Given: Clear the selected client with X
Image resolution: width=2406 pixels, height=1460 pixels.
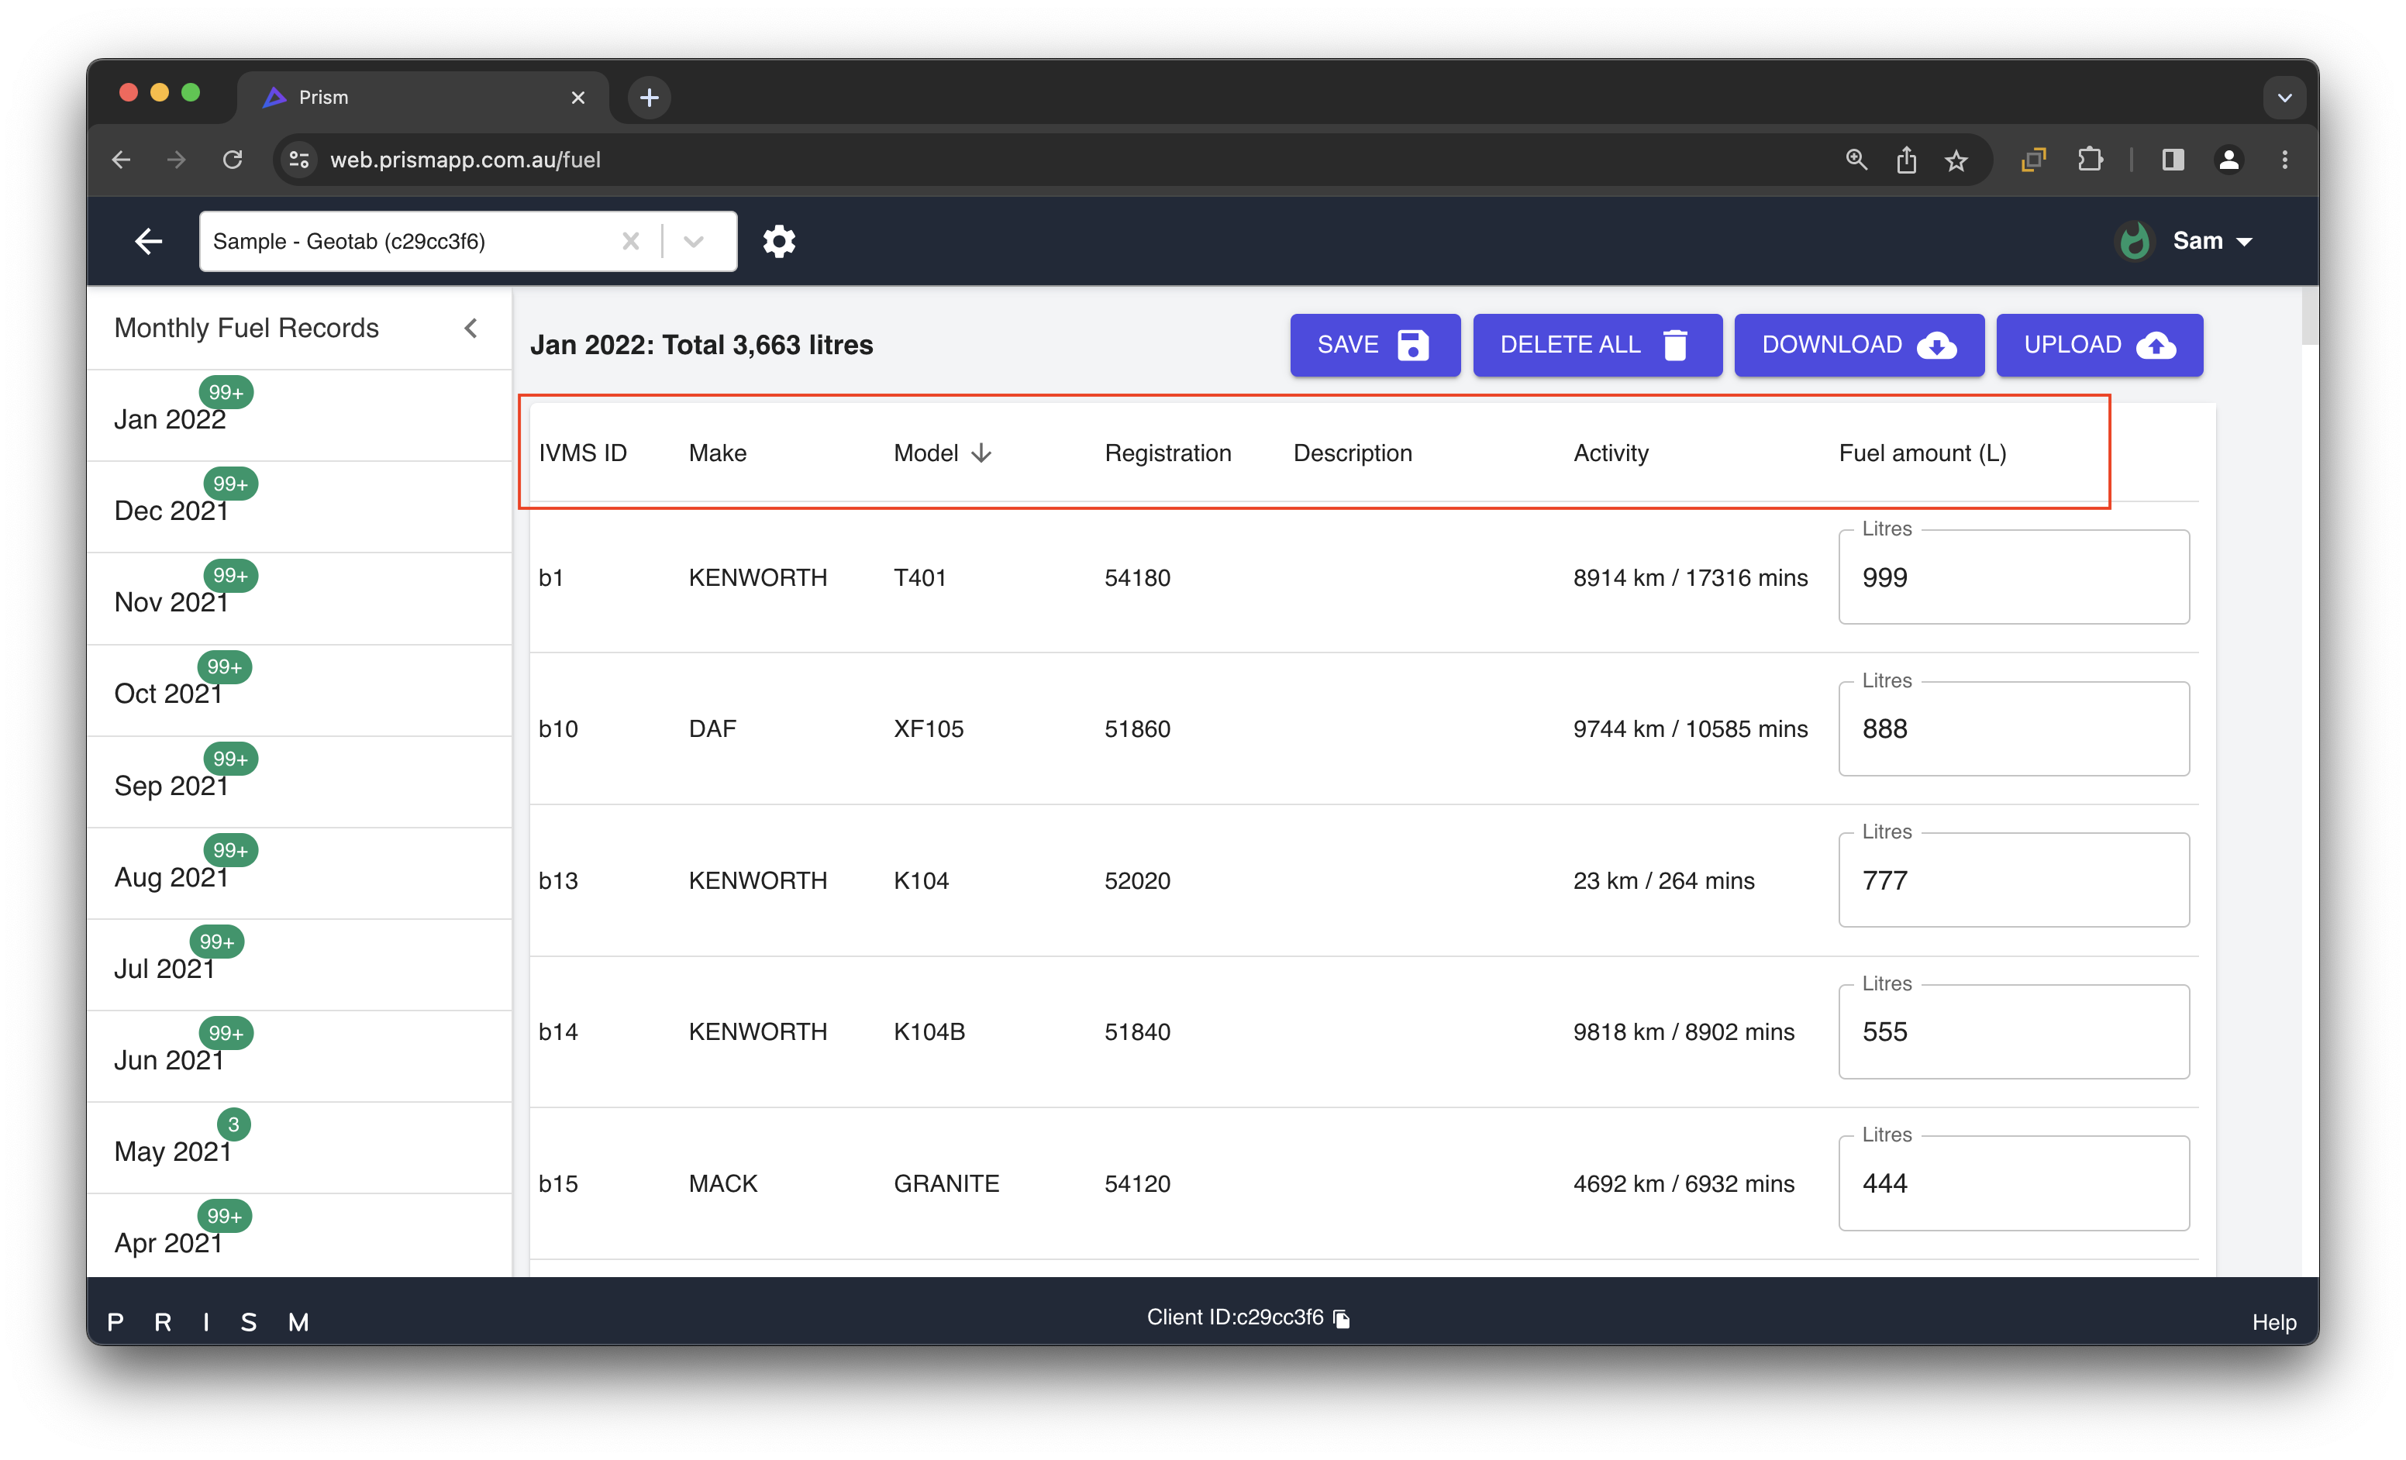Looking at the screenshot, I should (631, 241).
